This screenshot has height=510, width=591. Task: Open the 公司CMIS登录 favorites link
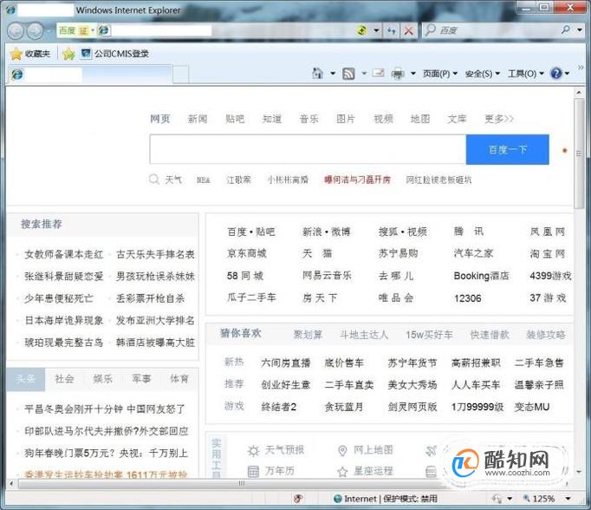(114, 54)
